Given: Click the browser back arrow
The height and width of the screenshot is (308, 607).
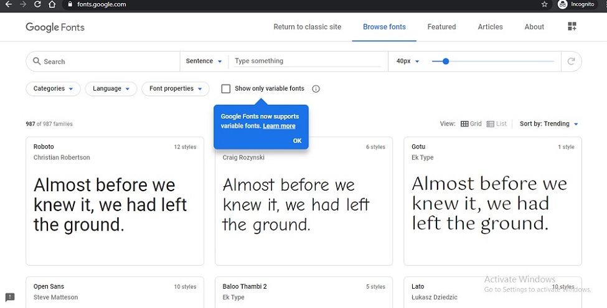Looking at the screenshot, I should tap(9, 4).
